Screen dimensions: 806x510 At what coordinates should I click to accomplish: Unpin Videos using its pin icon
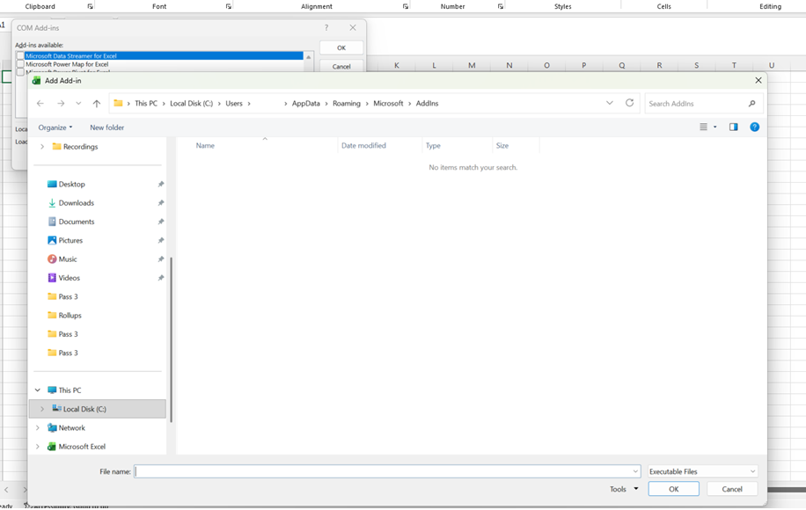click(x=161, y=278)
